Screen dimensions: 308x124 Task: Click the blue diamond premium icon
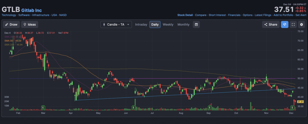pyautogui.click(x=285, y=24)
